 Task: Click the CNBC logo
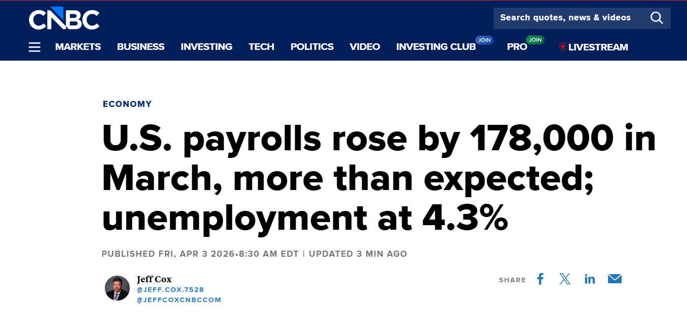[64, 19]
